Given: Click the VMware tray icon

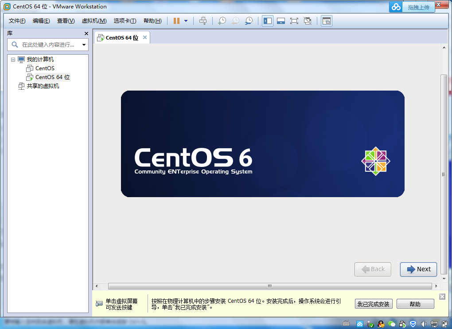Looking at the screenshot, I should coord(402,324).
